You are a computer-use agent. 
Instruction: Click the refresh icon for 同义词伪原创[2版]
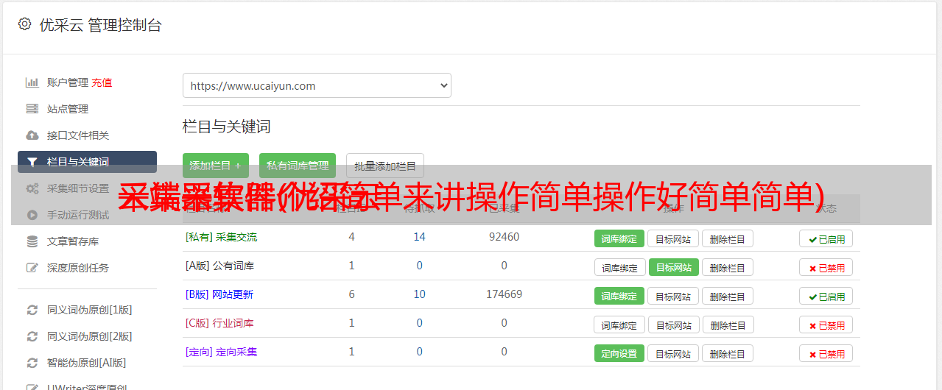coord(32,336)
